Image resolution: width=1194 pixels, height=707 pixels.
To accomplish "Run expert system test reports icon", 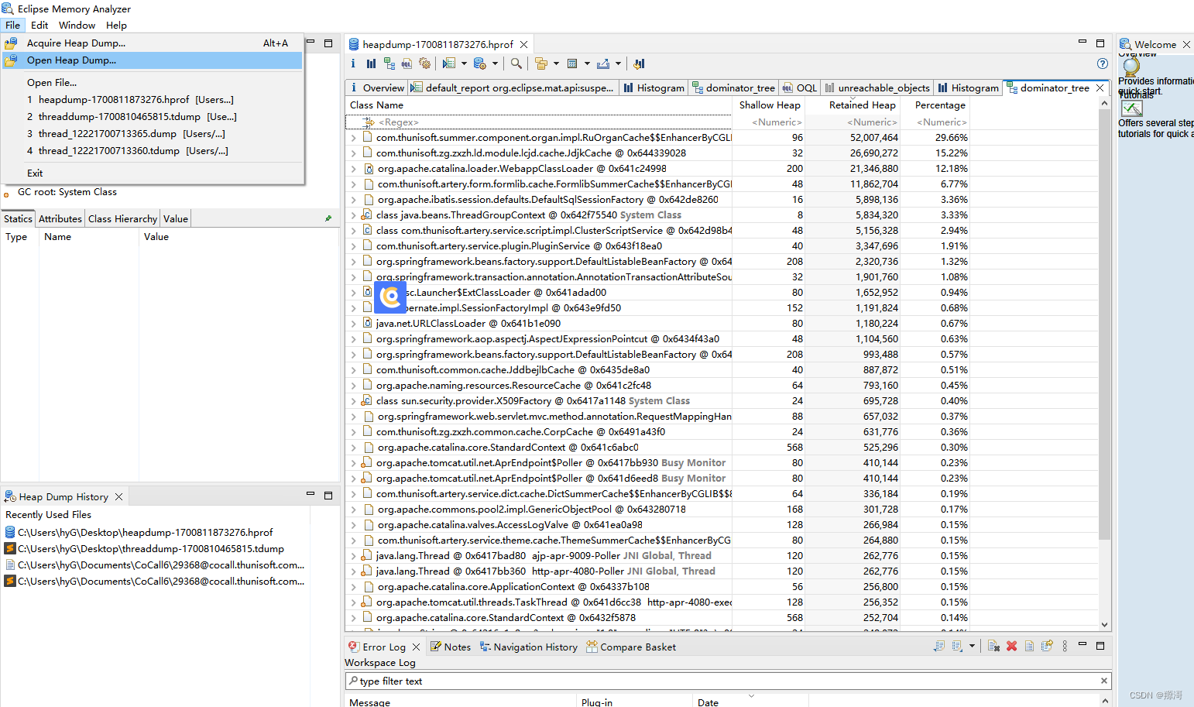I will pyautogui.click(x=449, y=63).
